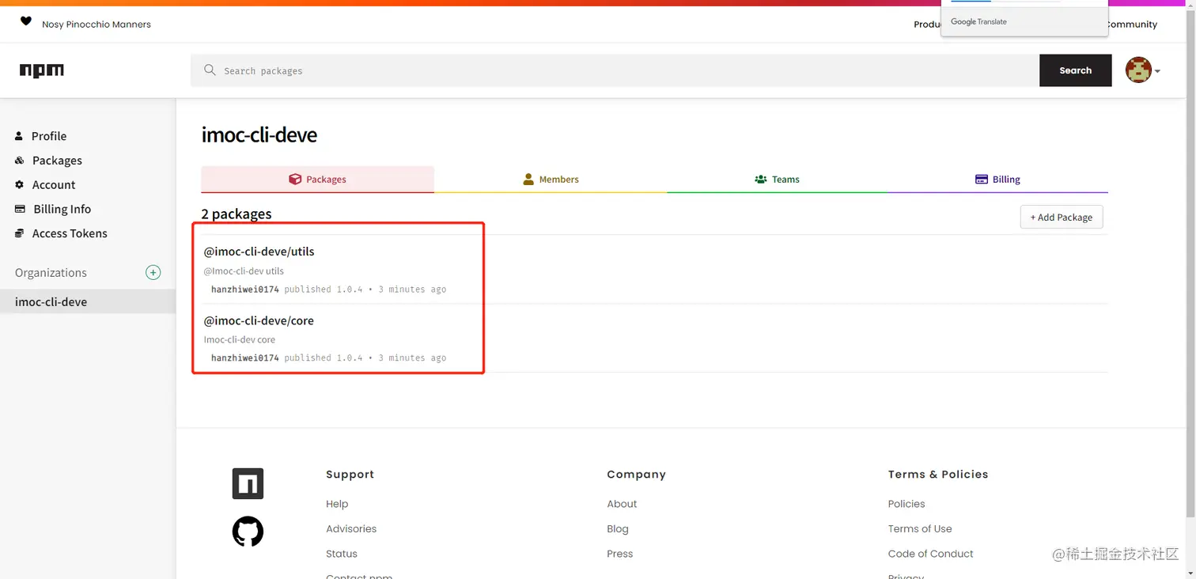Click the heart icon in the top banner
1196x579 pixels.
[26, 21]
